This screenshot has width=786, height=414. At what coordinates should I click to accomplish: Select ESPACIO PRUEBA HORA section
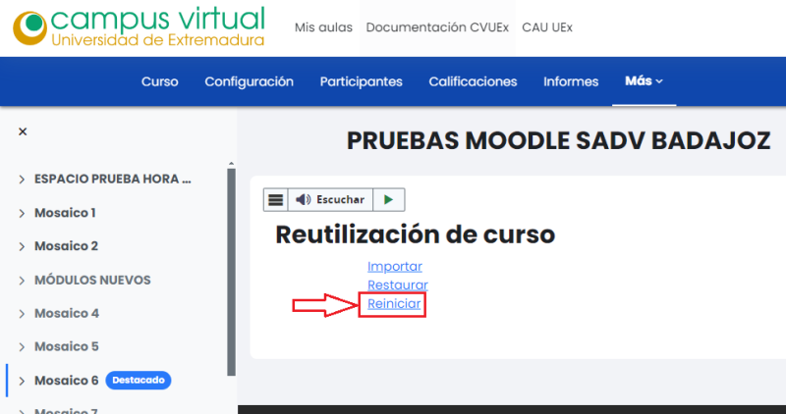pos(113,180)
